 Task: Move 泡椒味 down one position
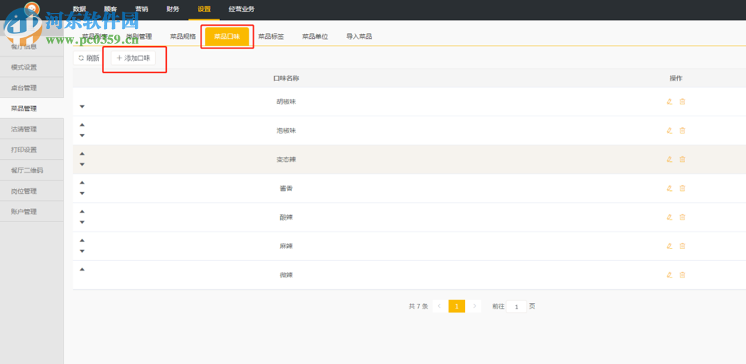click(x=82, y=136)
